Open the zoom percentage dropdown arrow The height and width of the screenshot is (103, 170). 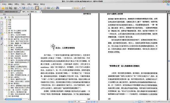(153, 102)
